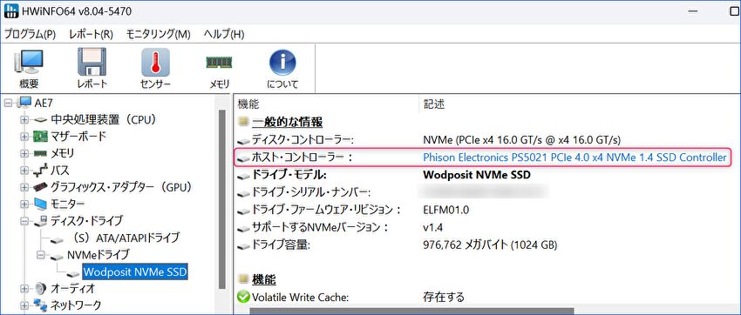Click the バス bus icon in tree

coord(40,171)
